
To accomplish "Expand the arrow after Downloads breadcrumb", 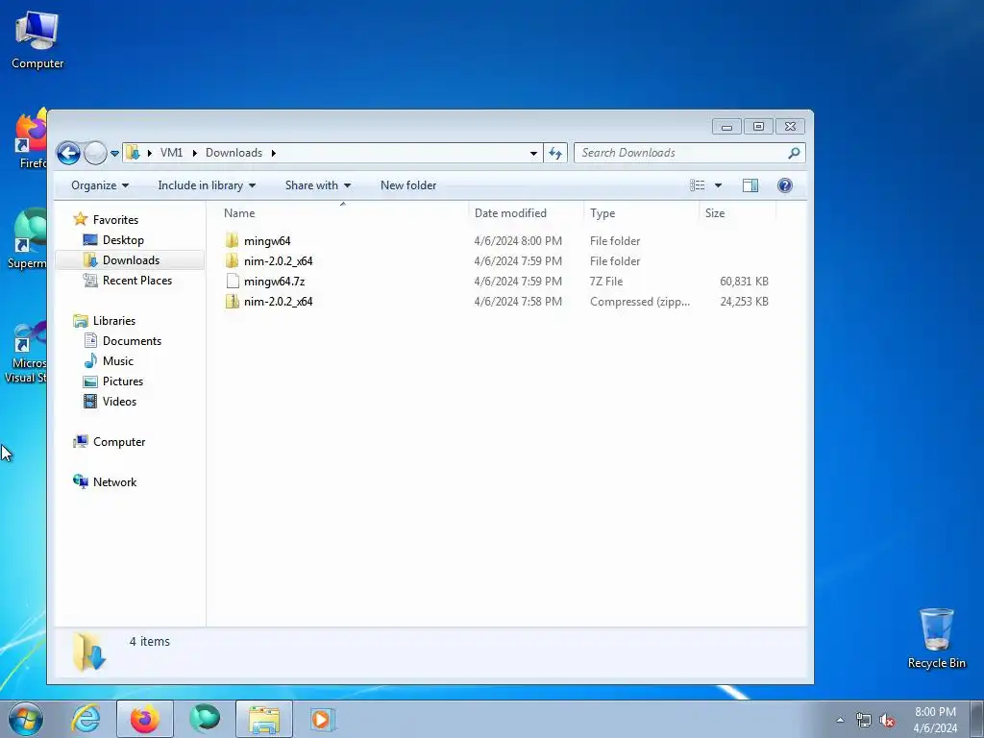I will [x=274, y=153].
